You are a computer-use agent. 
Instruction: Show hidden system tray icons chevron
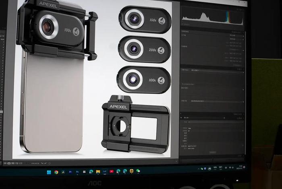click(x=199, y=169)
